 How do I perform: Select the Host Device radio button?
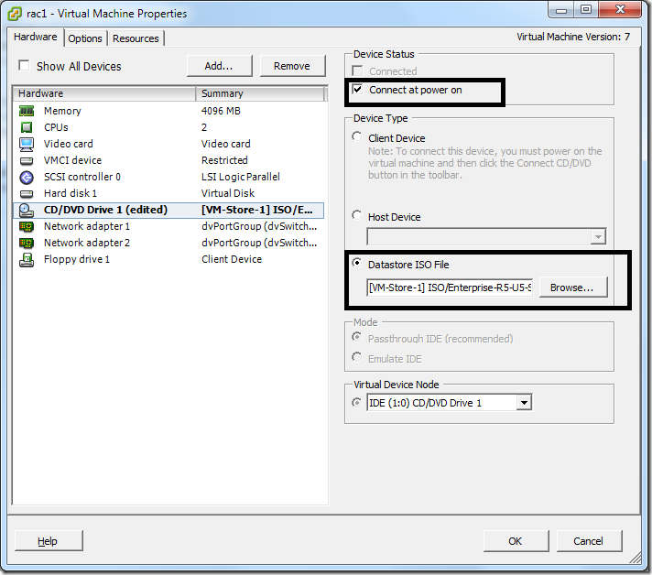(356, 215)
